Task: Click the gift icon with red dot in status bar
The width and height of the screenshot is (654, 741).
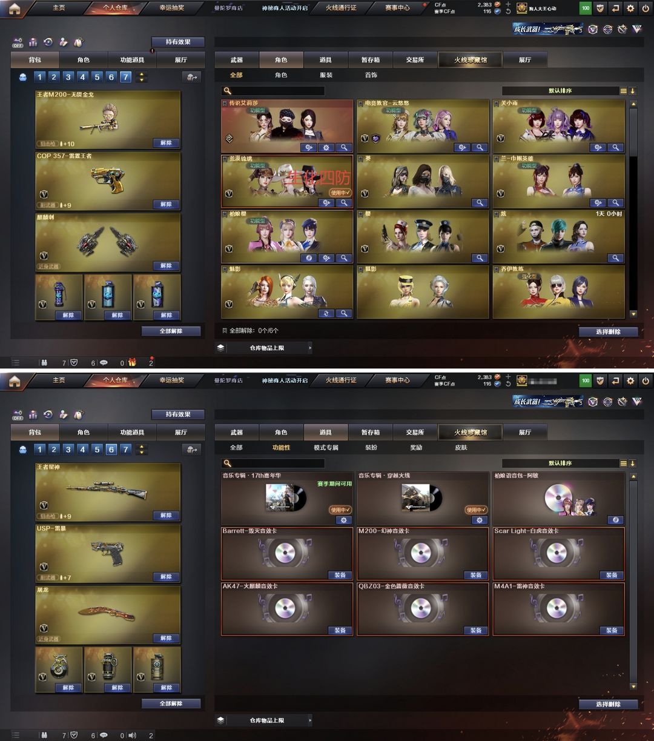Action: tap(132, 362)
